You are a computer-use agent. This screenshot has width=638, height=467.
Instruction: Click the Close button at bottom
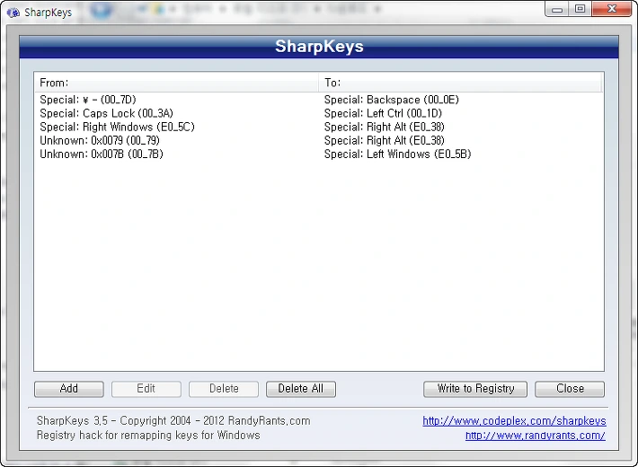point(570,389)
